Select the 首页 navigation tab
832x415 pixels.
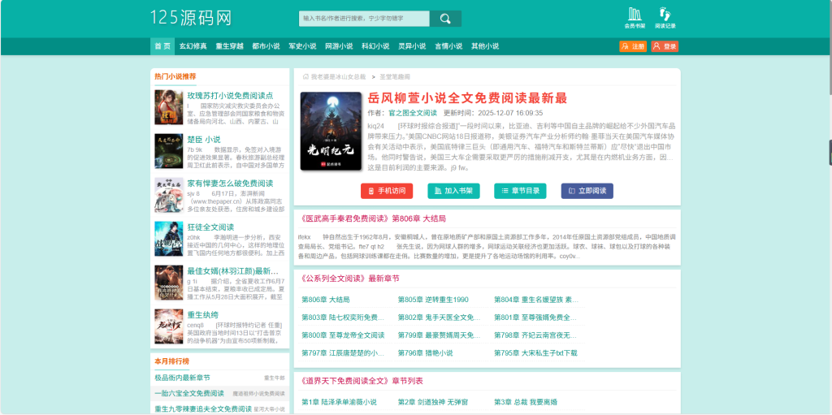tap(162, 46)
